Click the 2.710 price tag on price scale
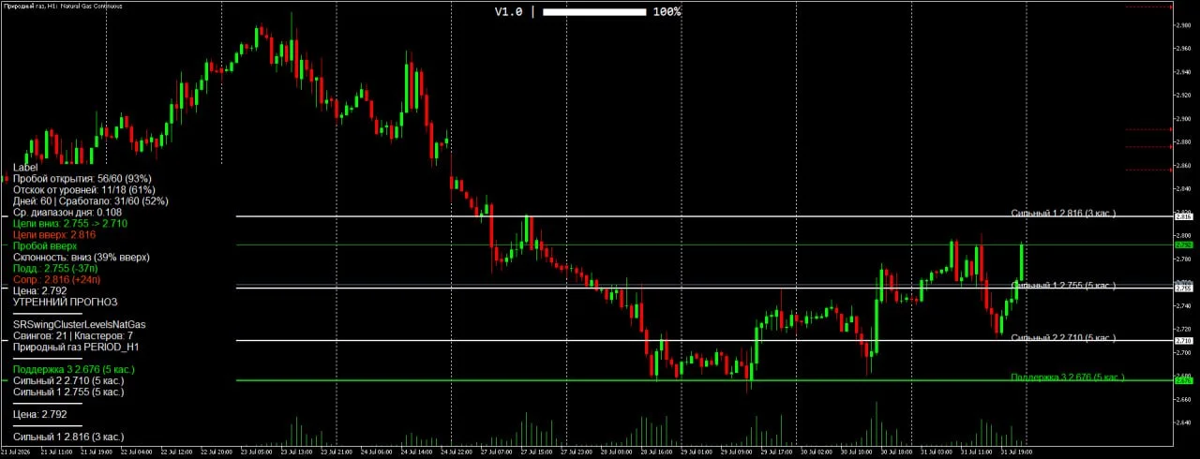 pyautogui.click(x=1183, y=341)
